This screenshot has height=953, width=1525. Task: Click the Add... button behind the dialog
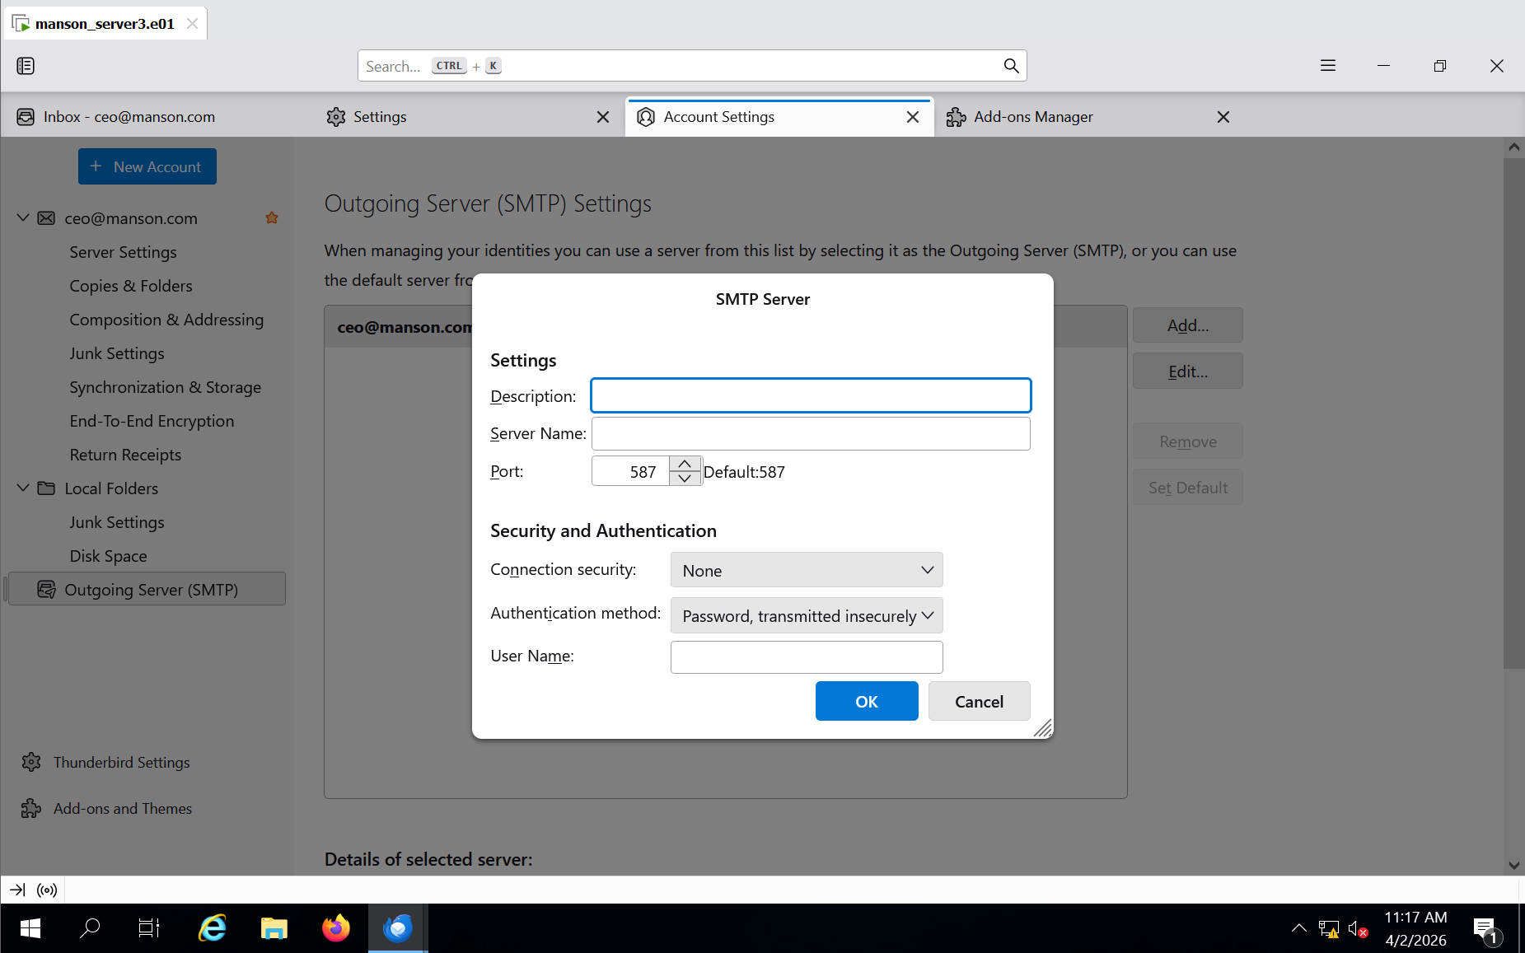(x=1188, y=325)
